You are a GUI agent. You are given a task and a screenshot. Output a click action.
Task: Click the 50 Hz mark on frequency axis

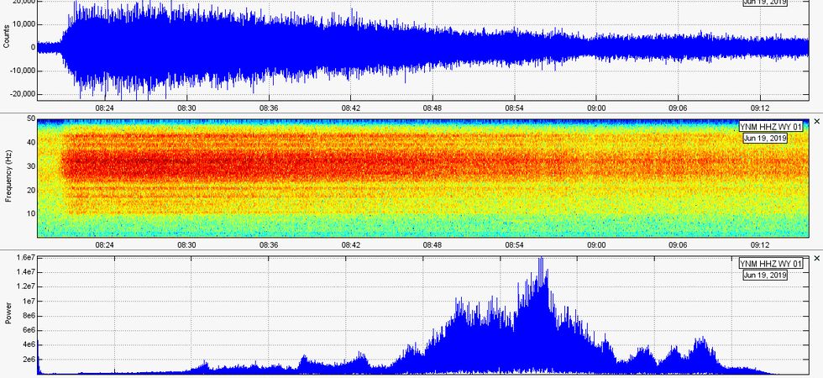tap(30, 119)
